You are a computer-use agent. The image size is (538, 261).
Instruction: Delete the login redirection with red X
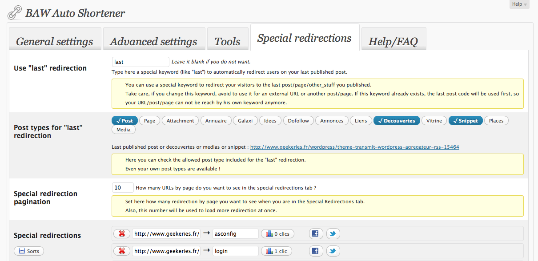(x=122, y=251)
